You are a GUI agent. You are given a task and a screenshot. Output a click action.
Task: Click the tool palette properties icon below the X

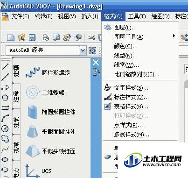click(x=96, y=72)
